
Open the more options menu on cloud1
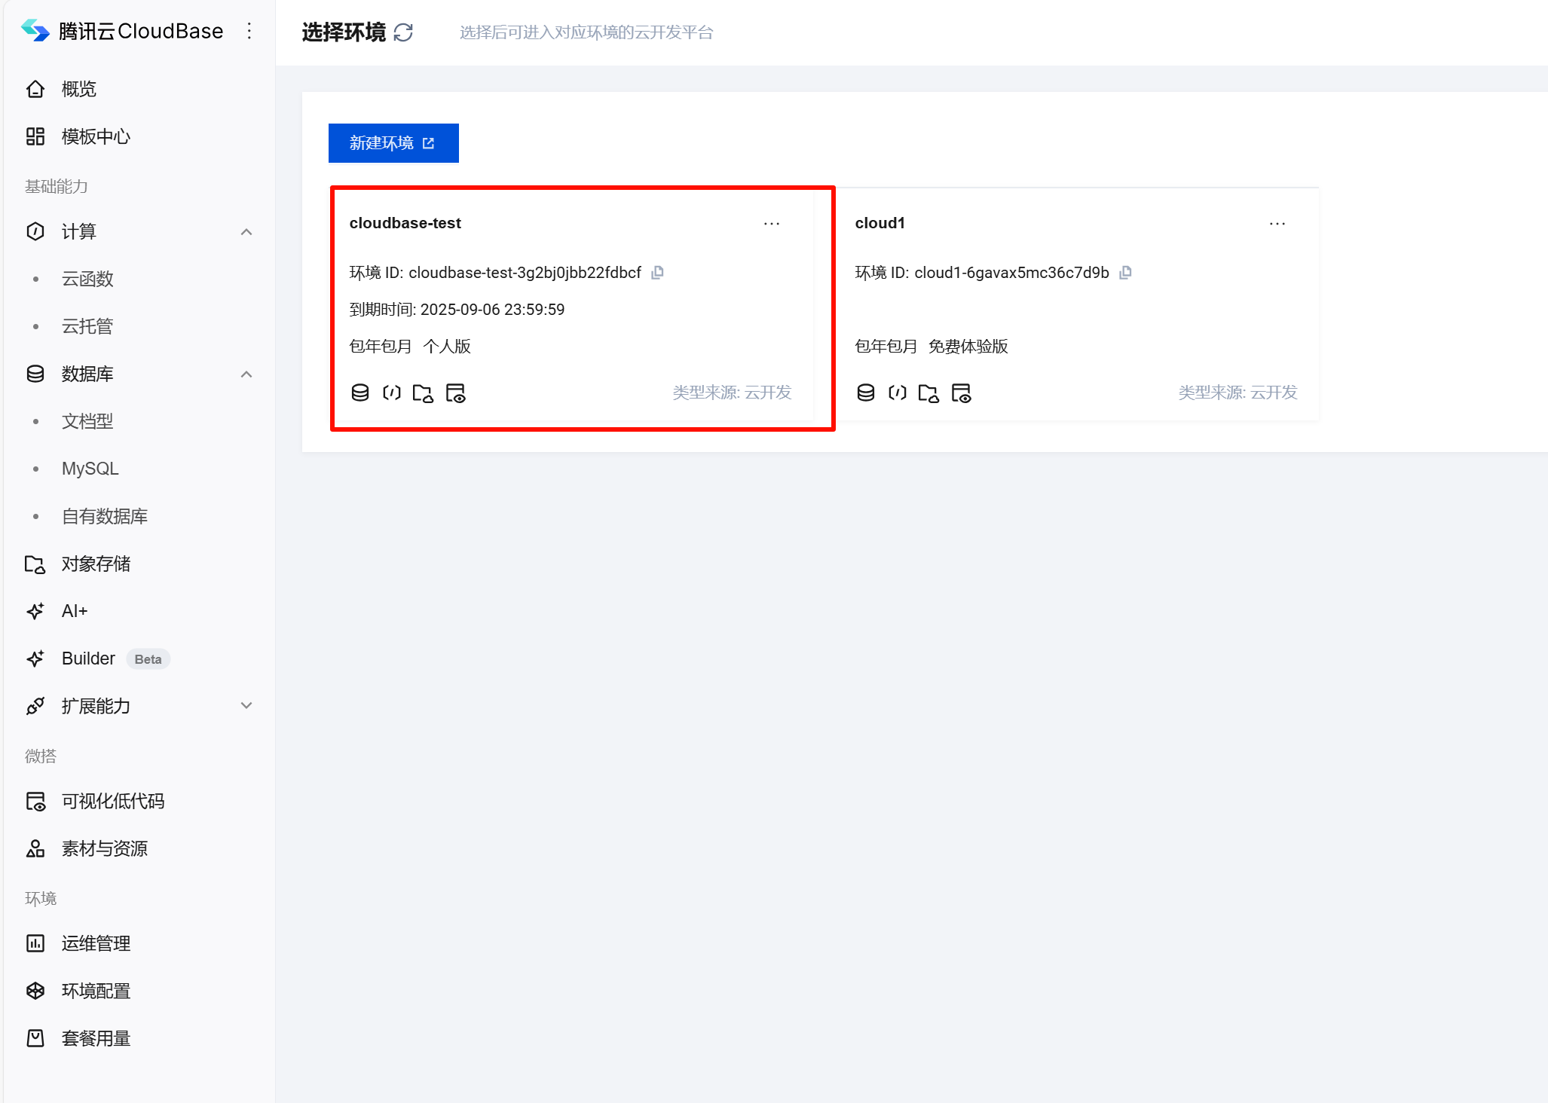[1277, 224]
